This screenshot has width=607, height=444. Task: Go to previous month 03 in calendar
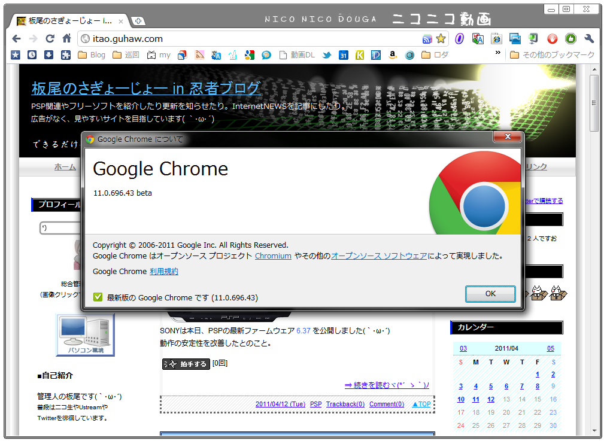click(463, 348)
